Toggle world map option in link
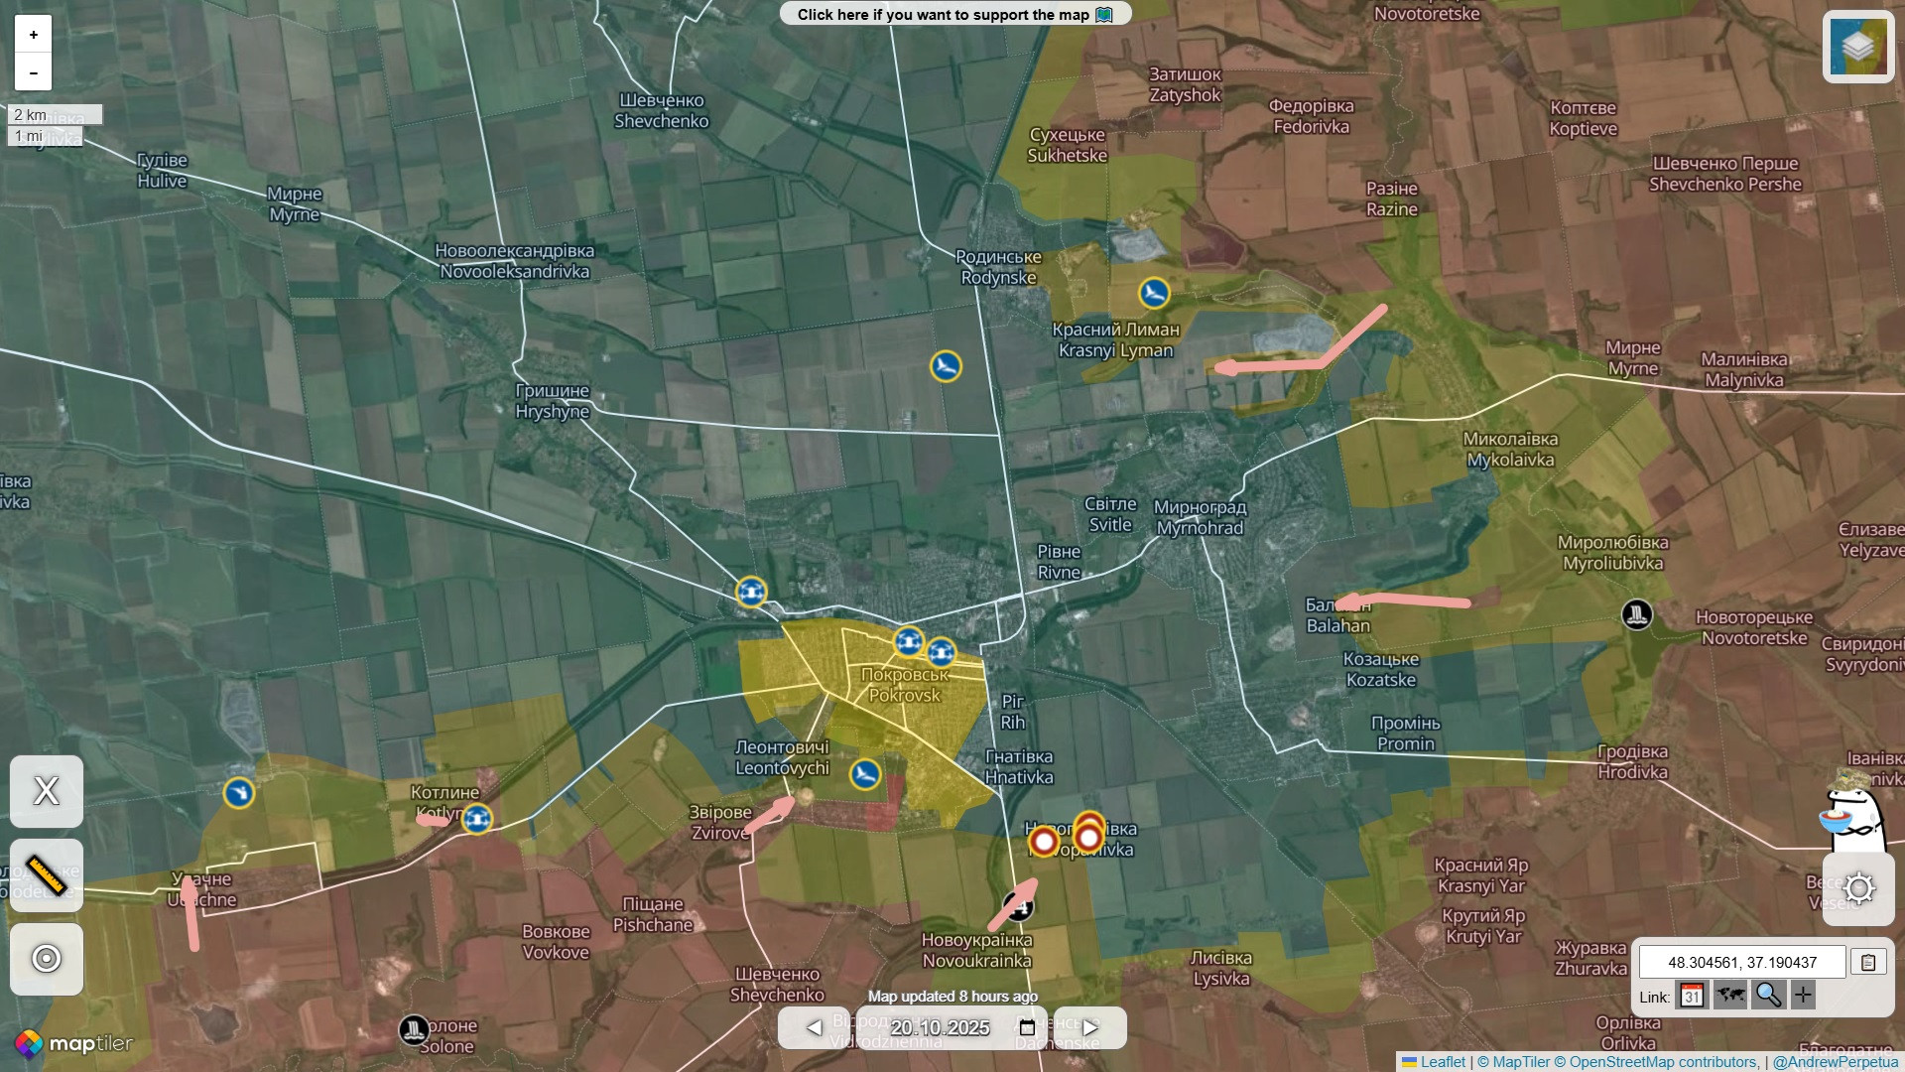This screenshot has width=1905, height=1072. (1729, 996)
